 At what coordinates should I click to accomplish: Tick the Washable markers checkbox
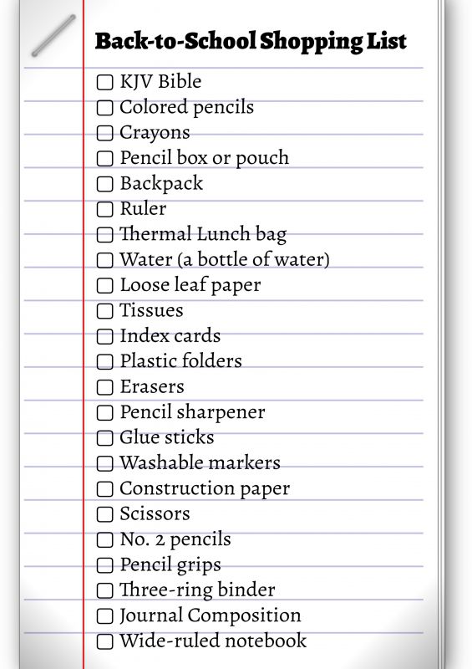coord(105,464)
